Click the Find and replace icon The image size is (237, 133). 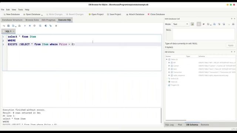(x=50, y=26)
